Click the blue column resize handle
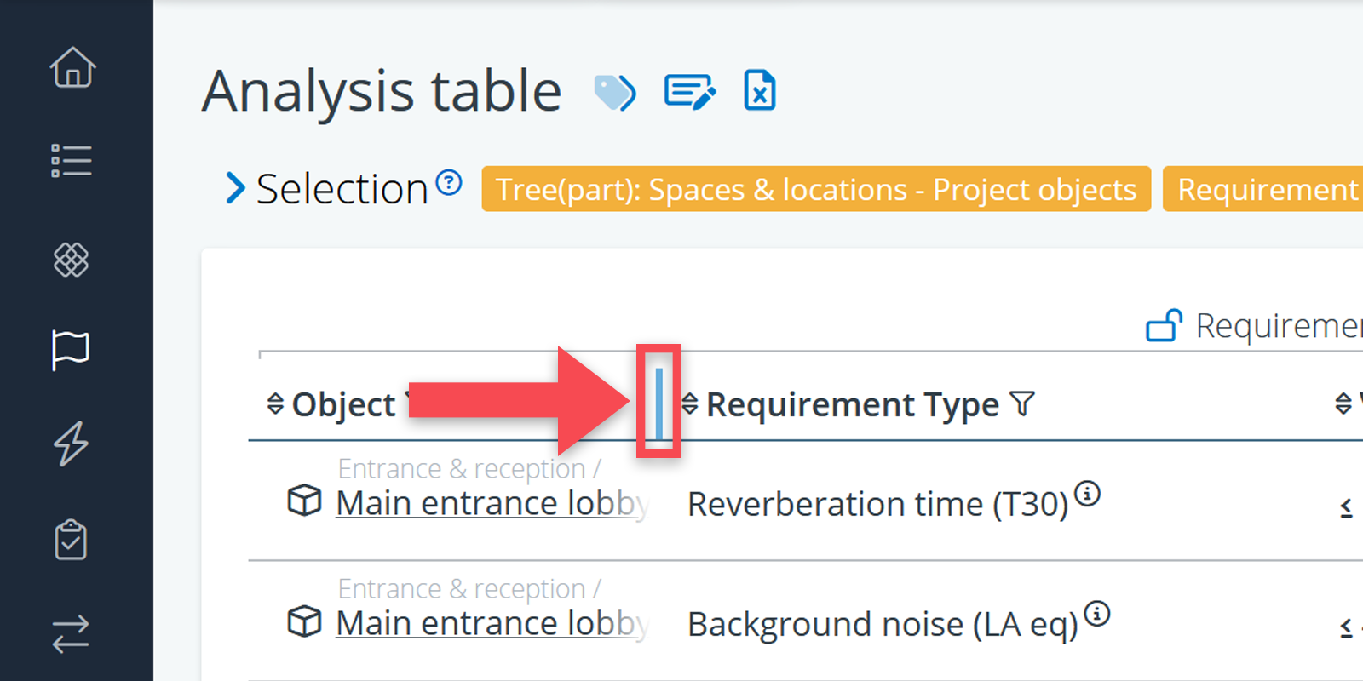This screenshot has height=681, width=1363. [x=659, y=402]
